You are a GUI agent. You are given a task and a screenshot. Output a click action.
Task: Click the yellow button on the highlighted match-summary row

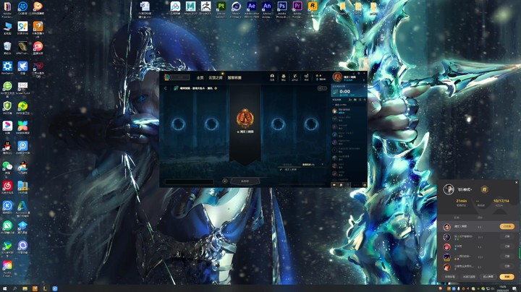pos(507,226)
